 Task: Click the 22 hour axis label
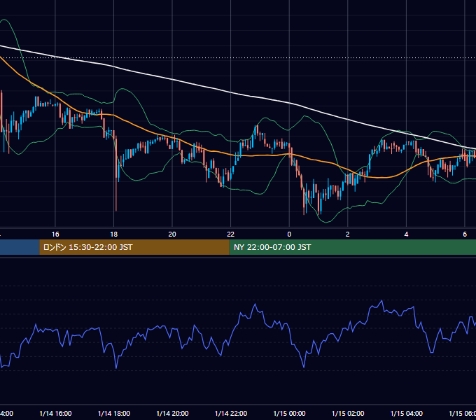click(x=231, y=234)
